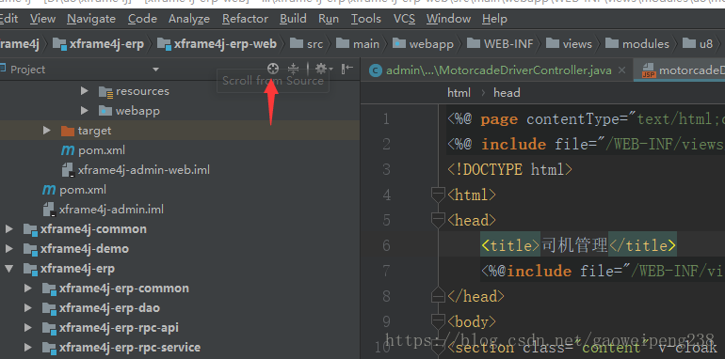Open the Build menu
Viewport: 725px width, 359px height.
coord(293,19)
